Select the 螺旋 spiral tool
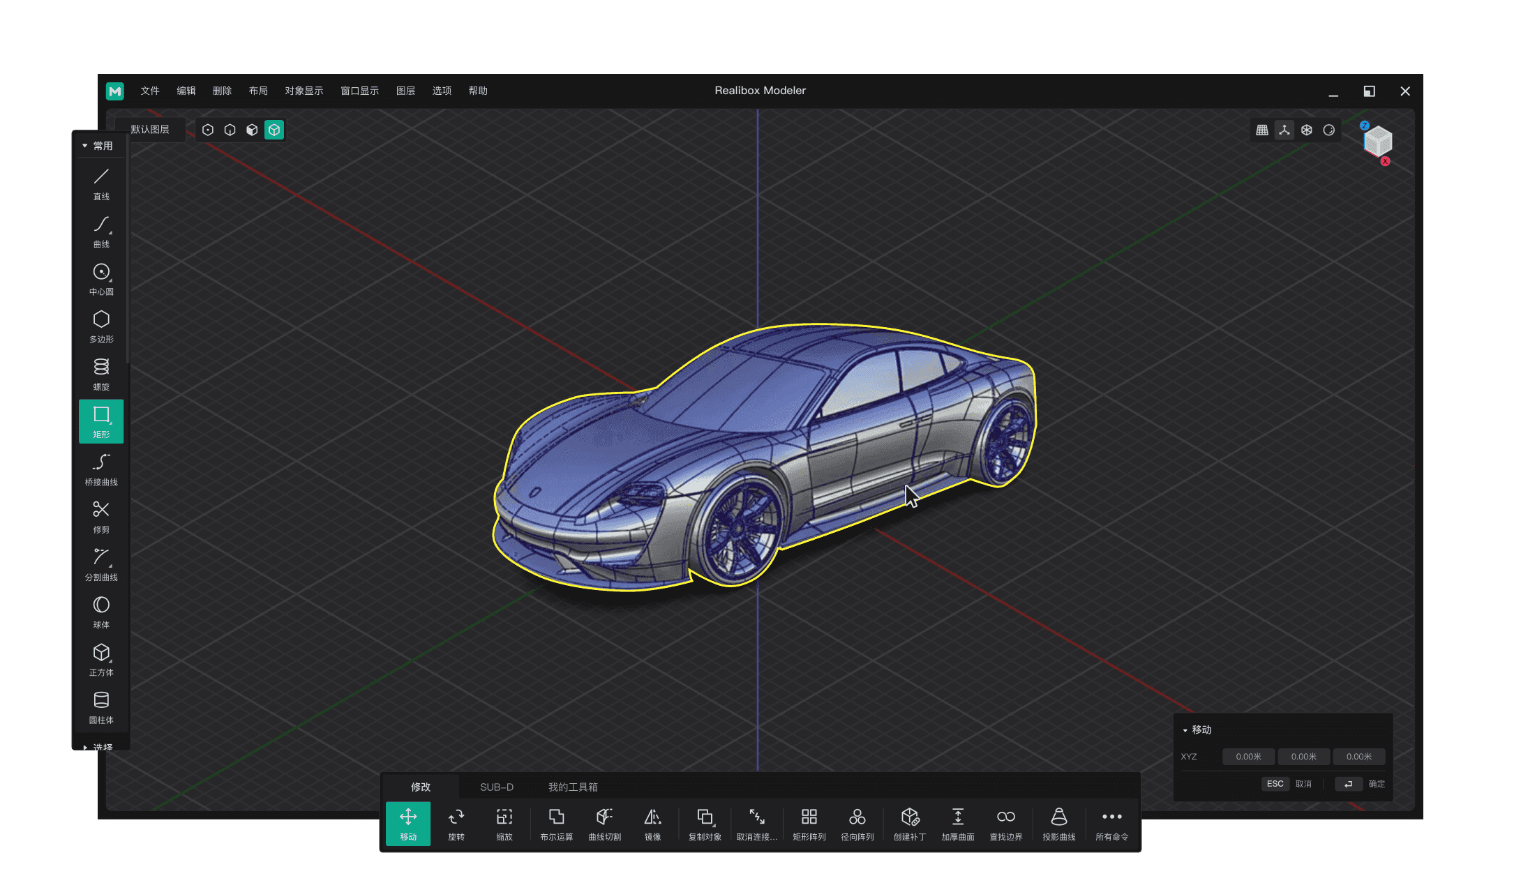 101,373
